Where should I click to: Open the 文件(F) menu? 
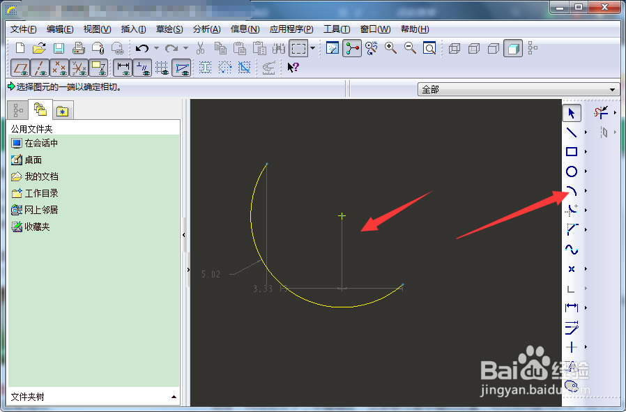pos(23,29)
